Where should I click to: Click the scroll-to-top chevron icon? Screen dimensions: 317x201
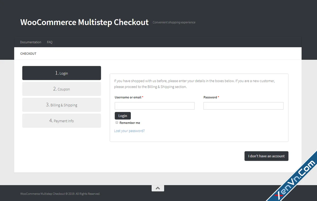click(158, 188)
